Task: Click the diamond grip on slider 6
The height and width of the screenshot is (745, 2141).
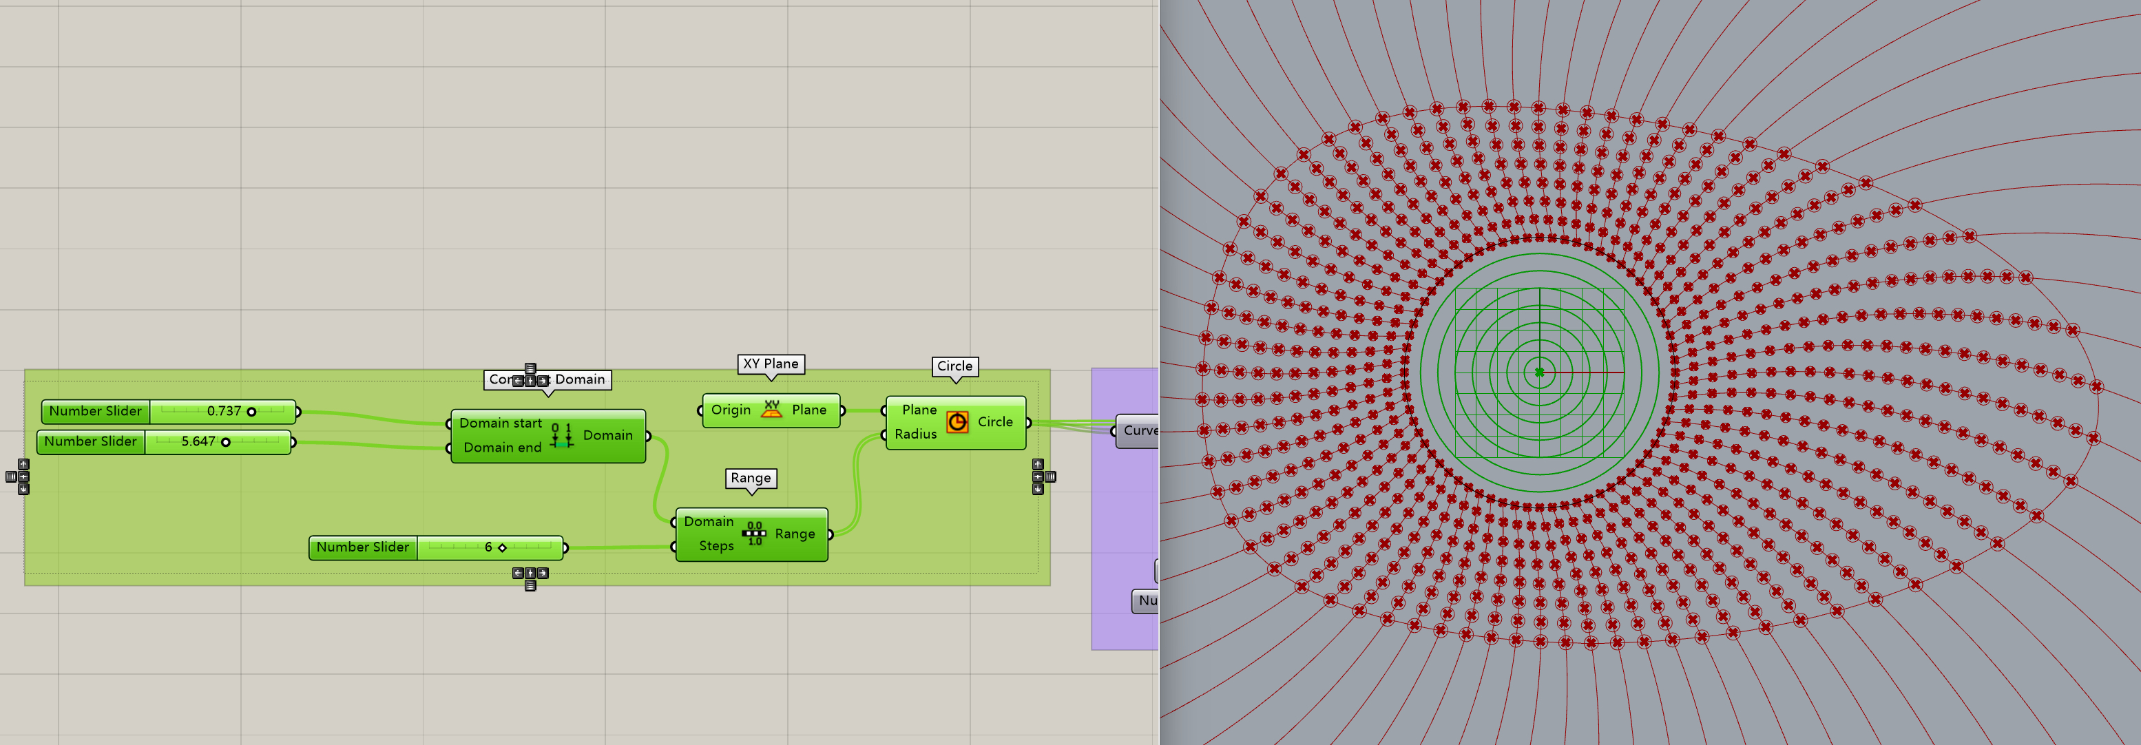Action: 502,547
